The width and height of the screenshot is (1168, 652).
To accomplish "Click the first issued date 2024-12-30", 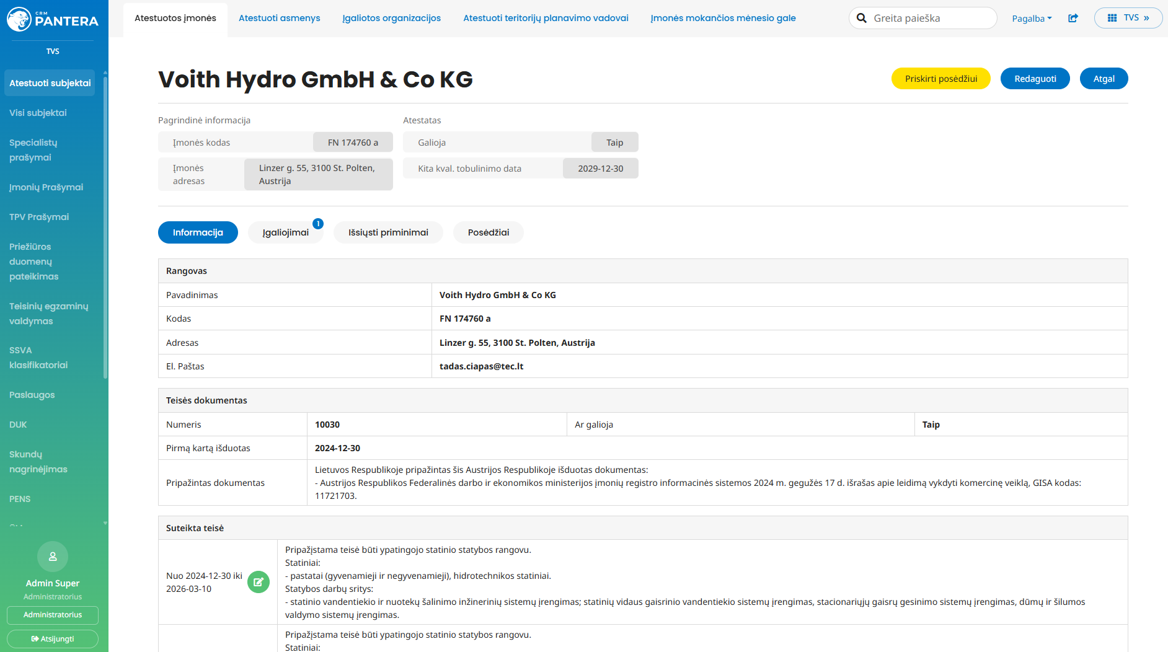I will [337, 448].
